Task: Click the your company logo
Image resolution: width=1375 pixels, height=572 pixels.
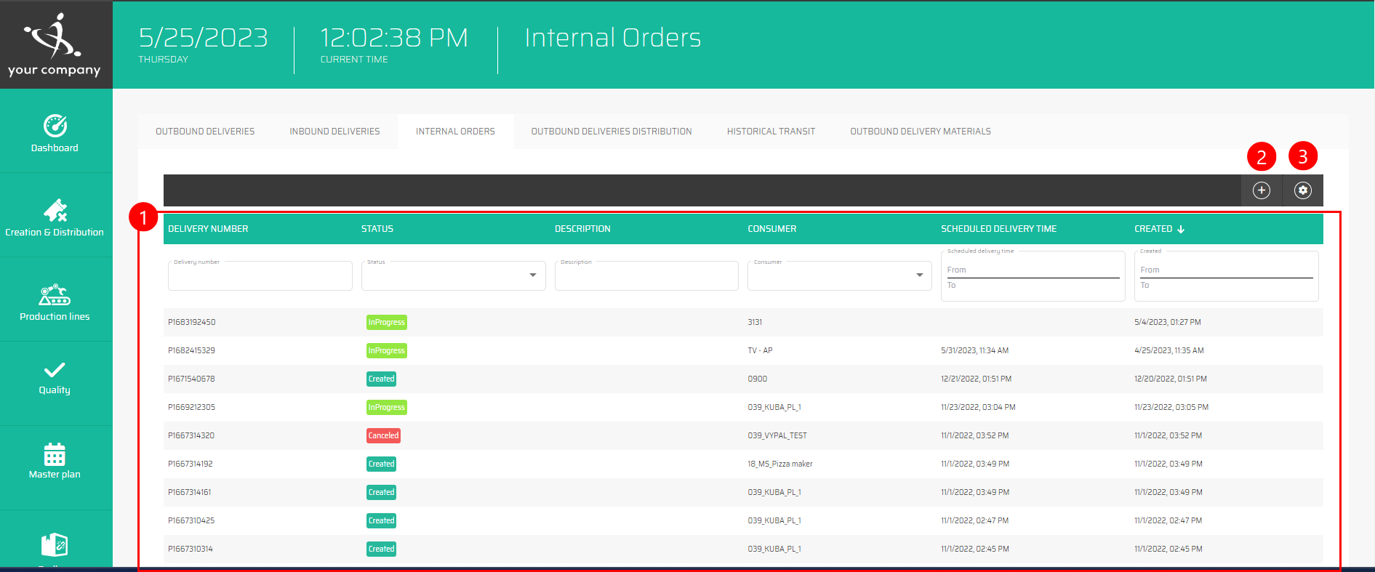Action: (55, 44)
